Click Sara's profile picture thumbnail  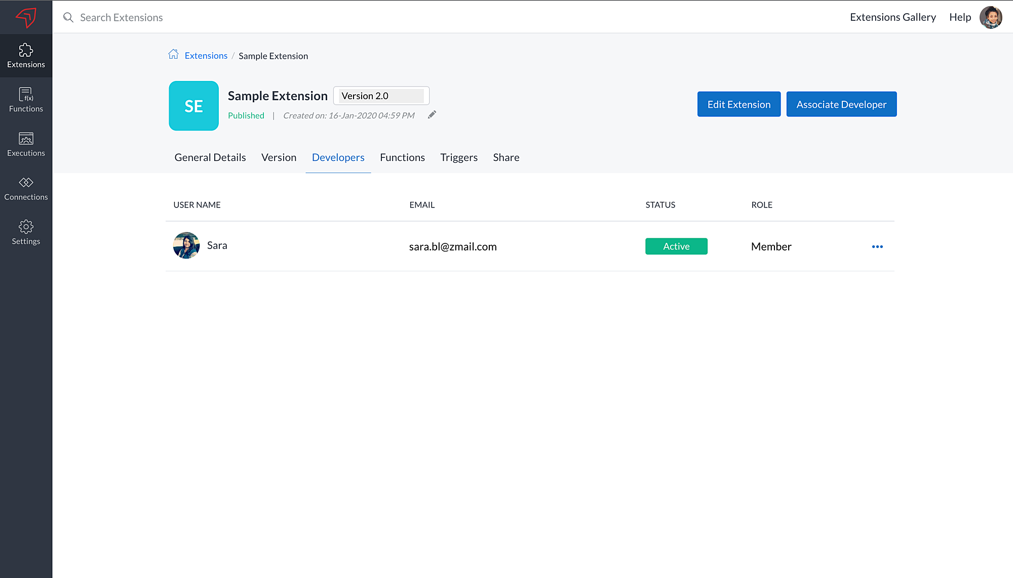pos(186,245)
